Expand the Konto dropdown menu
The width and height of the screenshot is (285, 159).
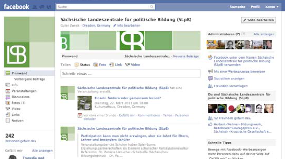click(272, 7)
